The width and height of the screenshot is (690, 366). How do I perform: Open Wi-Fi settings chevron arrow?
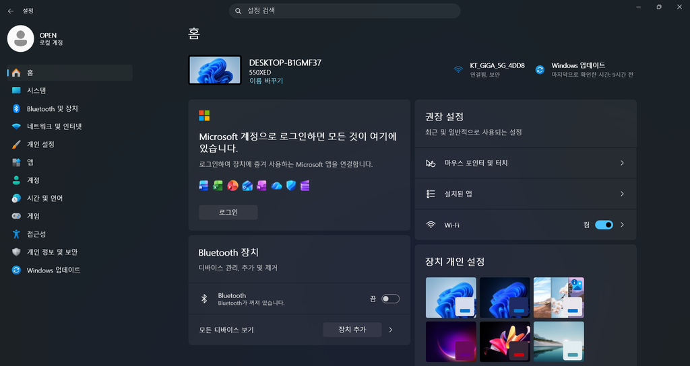tap(622, 225)
